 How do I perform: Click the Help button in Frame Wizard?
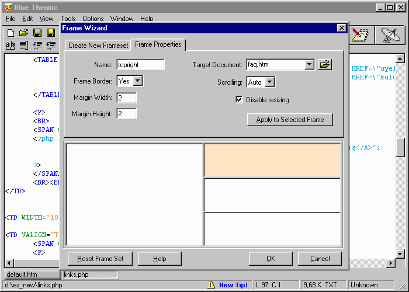[x=160, y=259]
